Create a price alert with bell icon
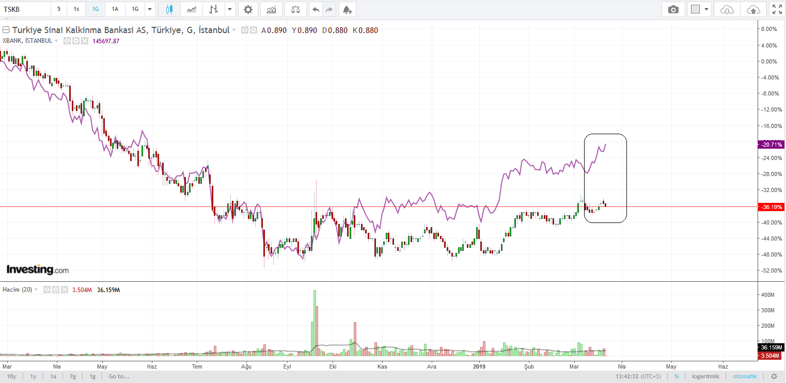Image resolution: width=786 pixels, height=383 pixels. click(x=348, y=9)
